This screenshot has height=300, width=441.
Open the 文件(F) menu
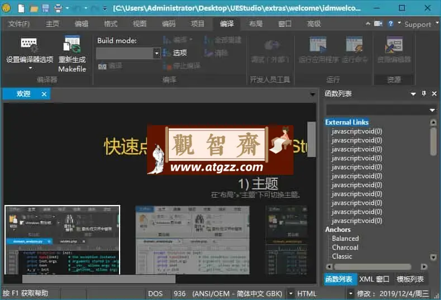19,24
